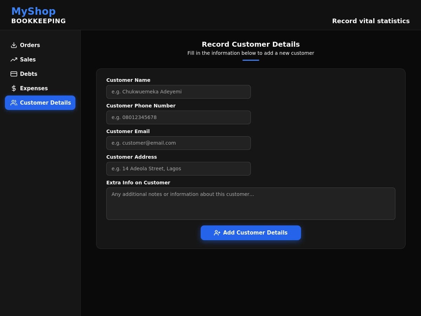
Task: Select the Expenses dollar sign icon
Action: [14, 88]
